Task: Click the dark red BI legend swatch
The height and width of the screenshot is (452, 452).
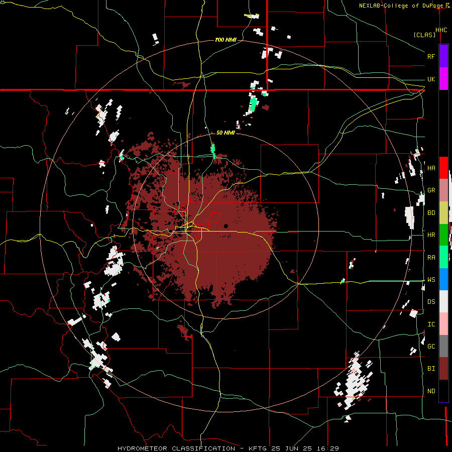Action: 443,369
